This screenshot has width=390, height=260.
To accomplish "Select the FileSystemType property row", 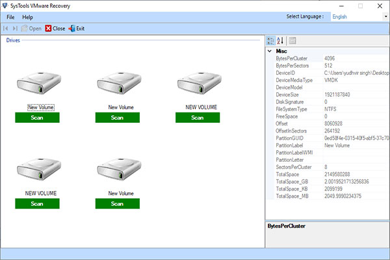I will tap(331, 109).
